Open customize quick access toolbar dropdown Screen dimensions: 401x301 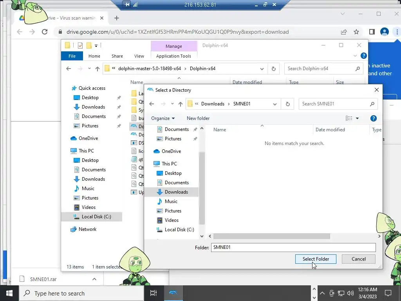(96, 46)
